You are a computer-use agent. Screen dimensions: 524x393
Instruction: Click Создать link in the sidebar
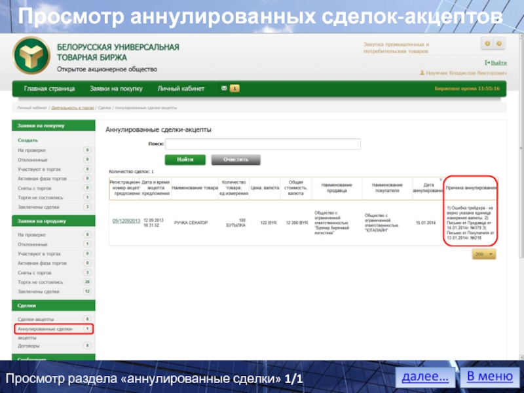click(28, 140)
